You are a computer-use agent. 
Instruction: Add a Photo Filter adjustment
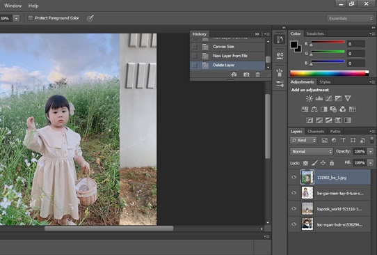[x=333, y=109]
